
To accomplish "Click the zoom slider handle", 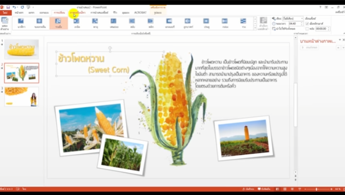I will (317, 189).
